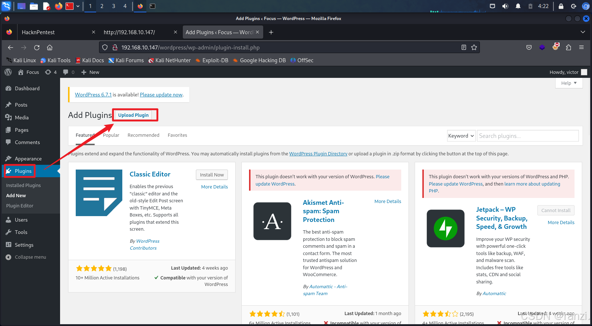
Task: Open the Users menu
Action: [21, 220]
